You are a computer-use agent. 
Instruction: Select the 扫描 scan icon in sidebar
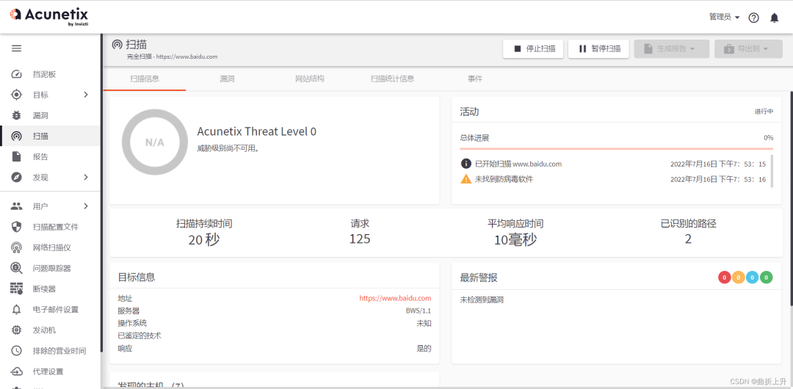pos(17,136)
